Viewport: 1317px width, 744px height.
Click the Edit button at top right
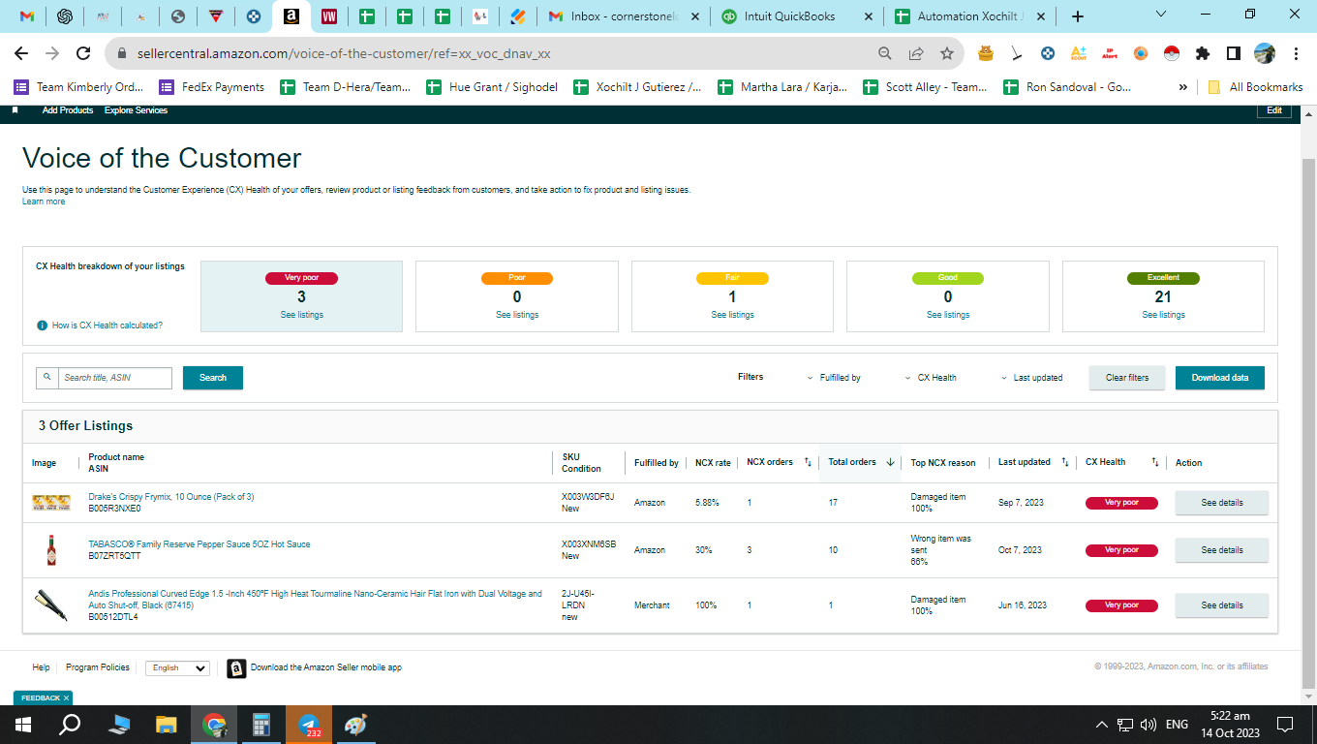click(1274, 110)
